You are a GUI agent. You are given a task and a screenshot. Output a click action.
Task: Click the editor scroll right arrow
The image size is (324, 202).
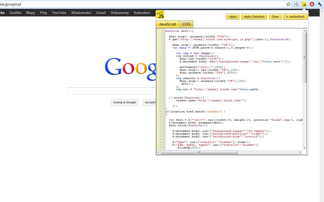pyautogui.click(x=300, y=153)
